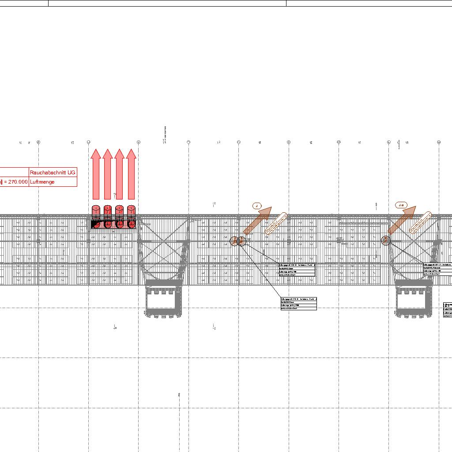Click the single orange circle marker under J-2 arrow
This screenshot has height=452, width=452.
pyautogui.click(x=385, y=241)
